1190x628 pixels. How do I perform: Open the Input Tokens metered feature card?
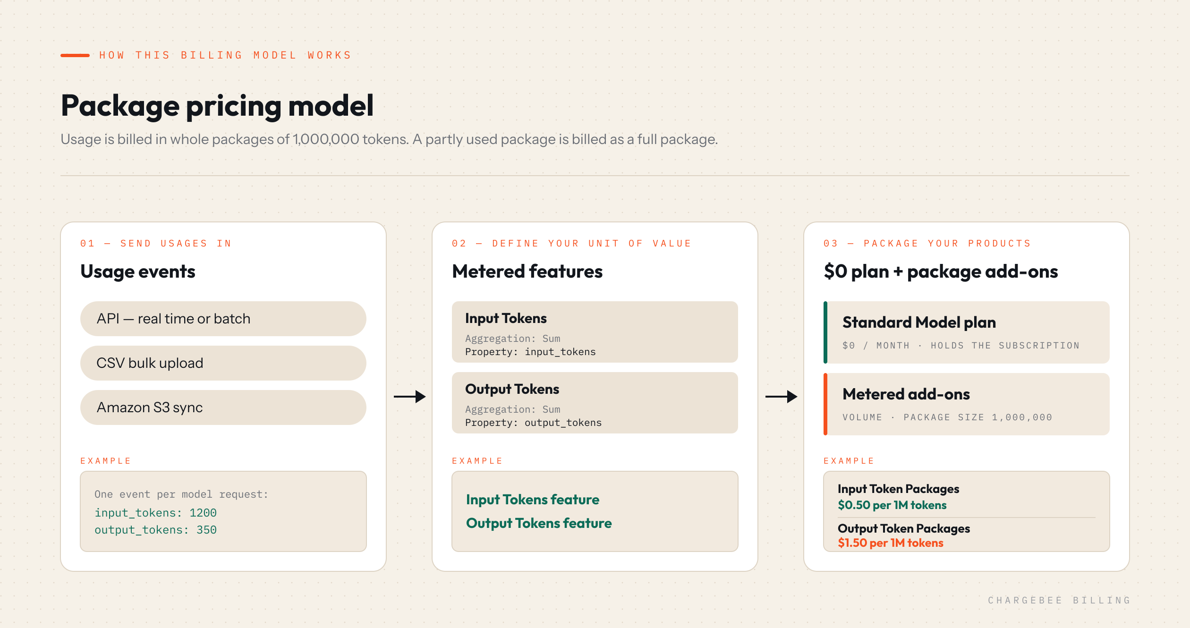click(x=595, y=332)
